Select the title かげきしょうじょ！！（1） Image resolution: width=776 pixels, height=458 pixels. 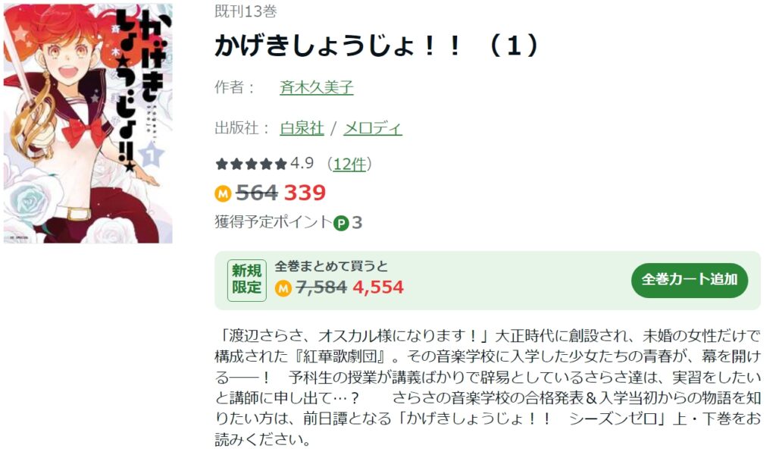coord(377,45)
